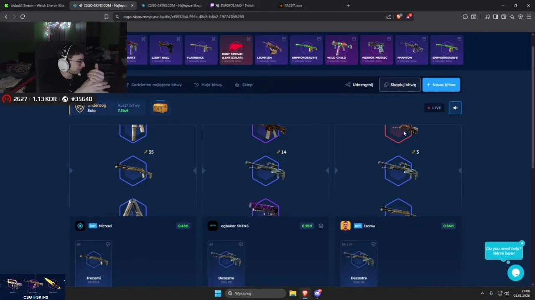535x300 pixels.
Task: Click Isamu's 0.84zł total value
Action: 448,226
